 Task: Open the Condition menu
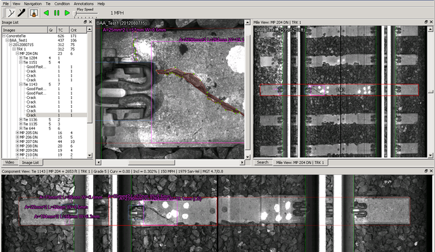(62, 3)
